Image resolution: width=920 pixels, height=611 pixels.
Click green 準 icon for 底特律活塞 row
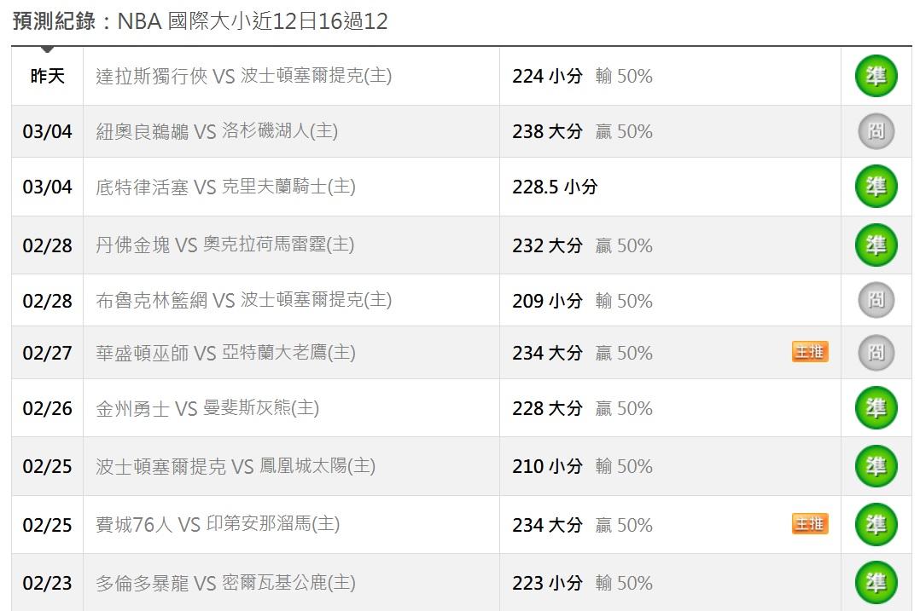(x=876, y=187)
